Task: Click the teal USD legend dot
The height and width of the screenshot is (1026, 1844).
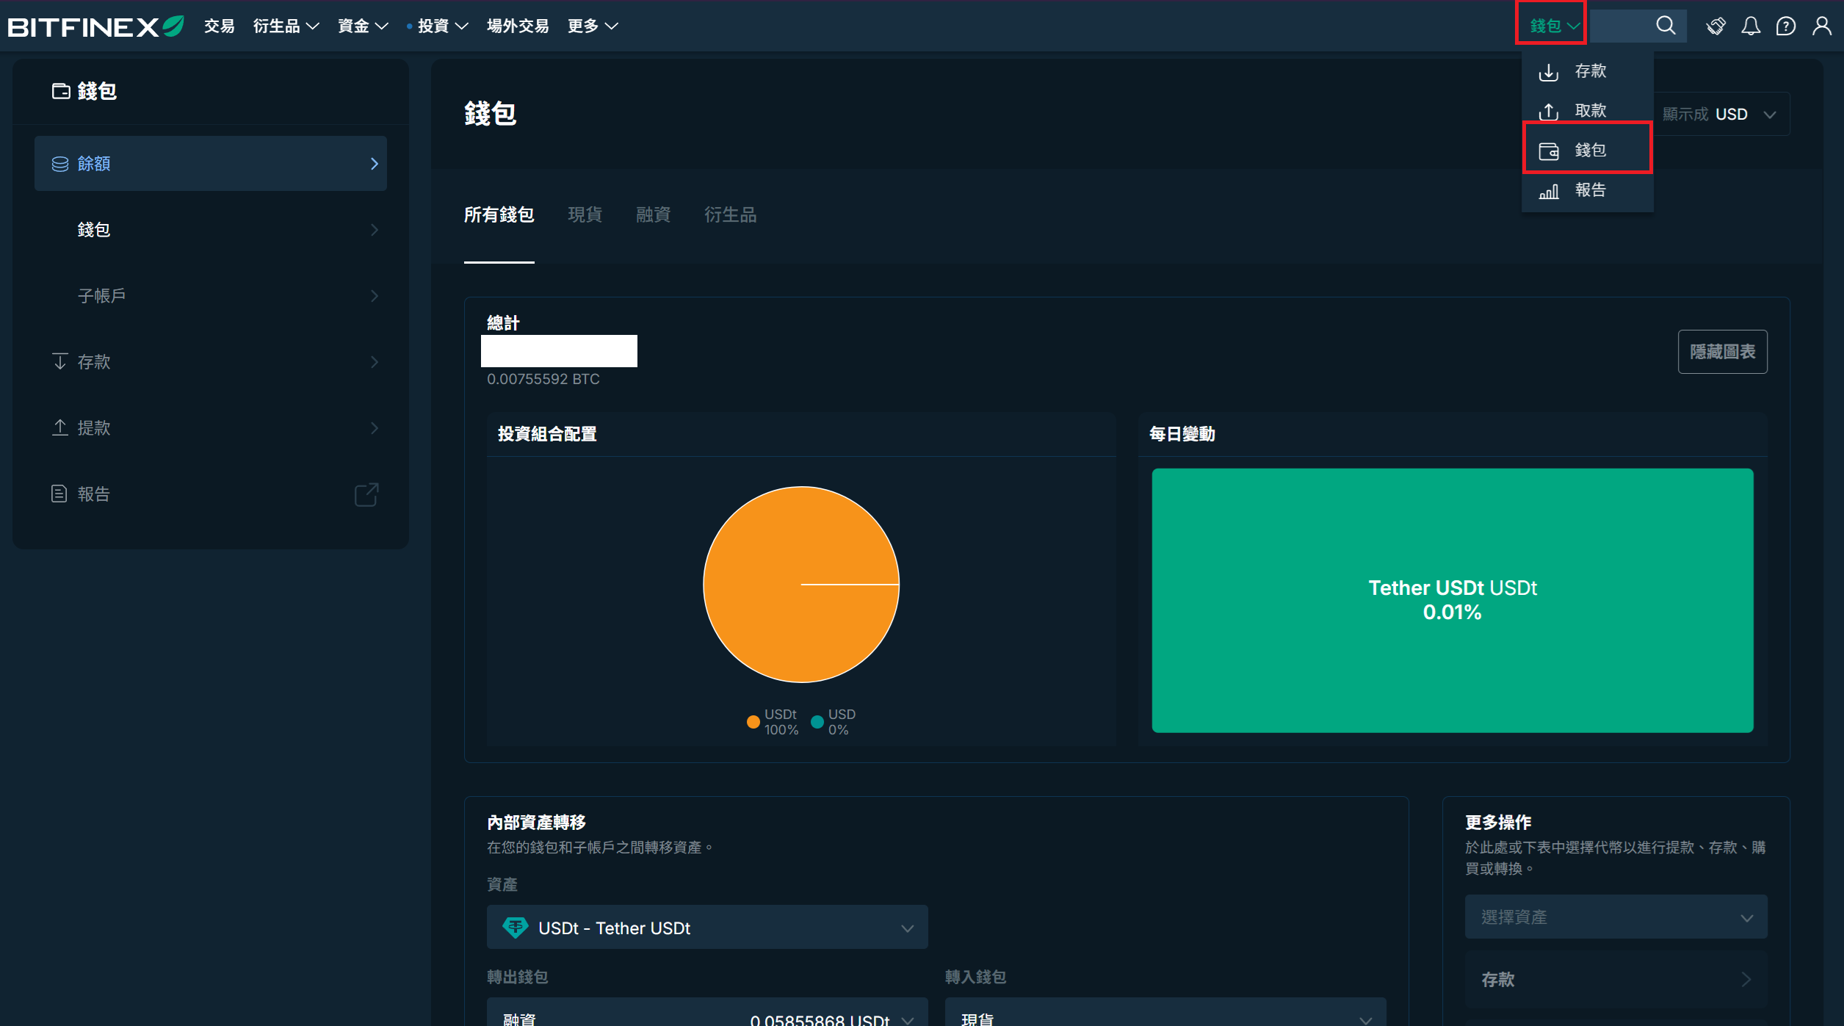Action: [817, 722]
